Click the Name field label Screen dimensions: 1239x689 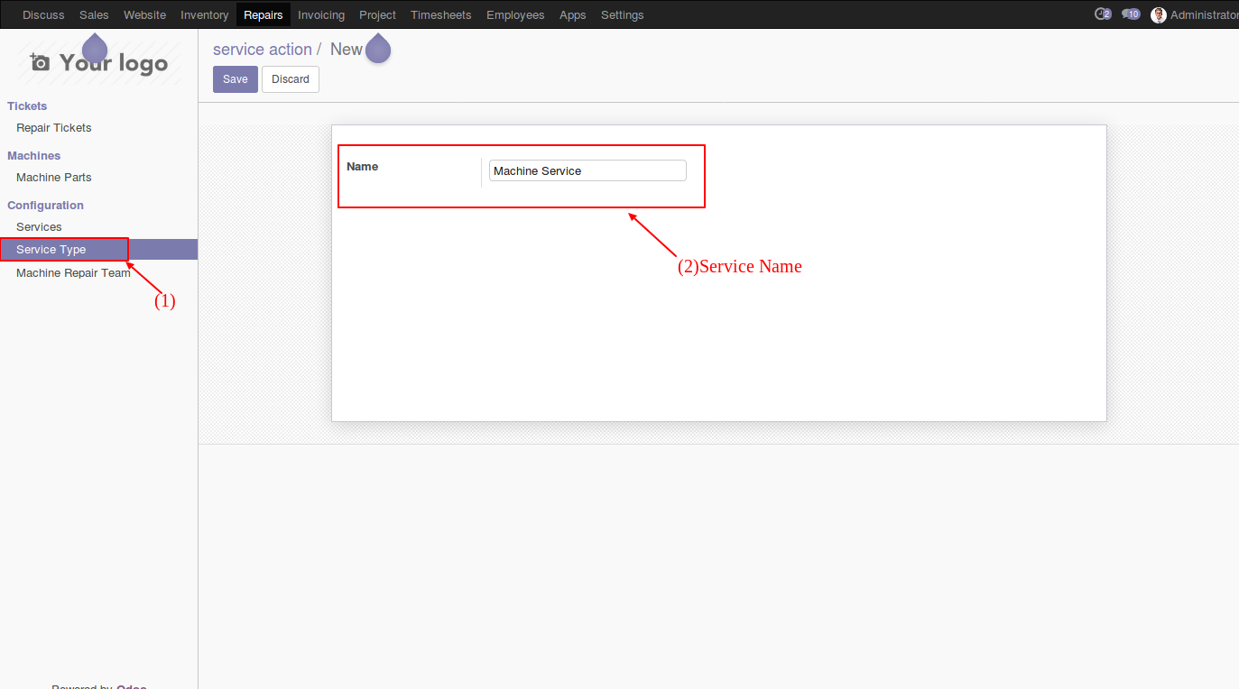point(363,167)
